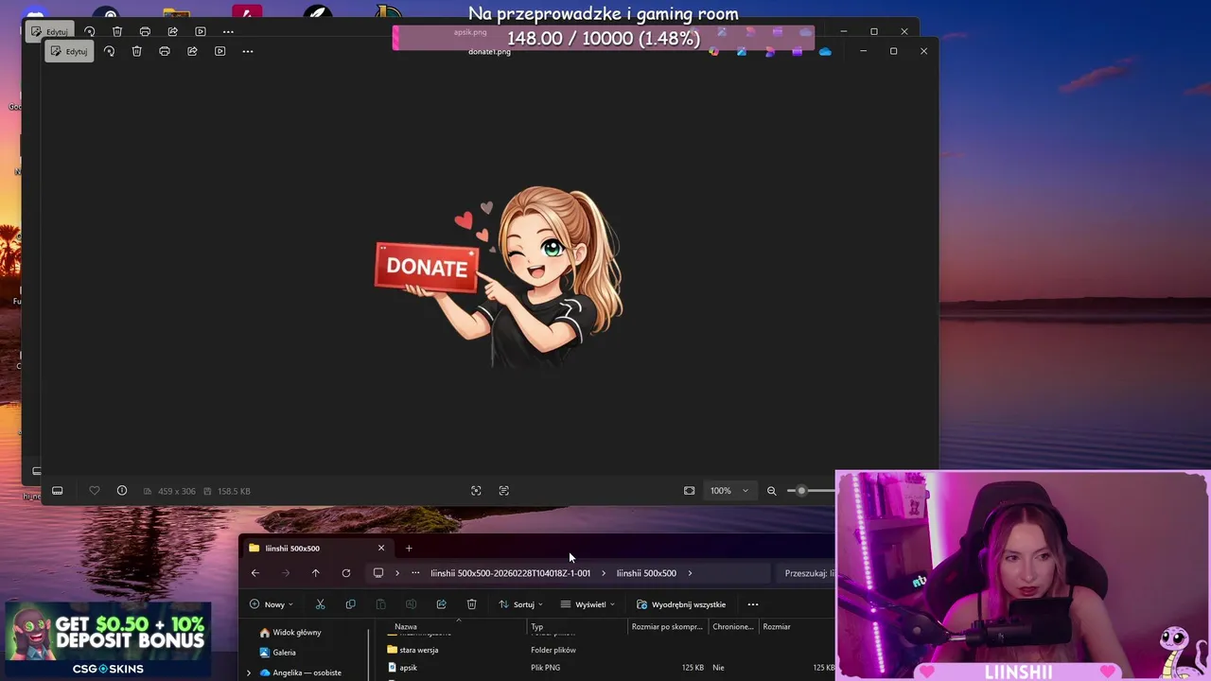Print from the apsik.png window
Image resolution: width=1211 pixels, height=681 pixels.
145,31
